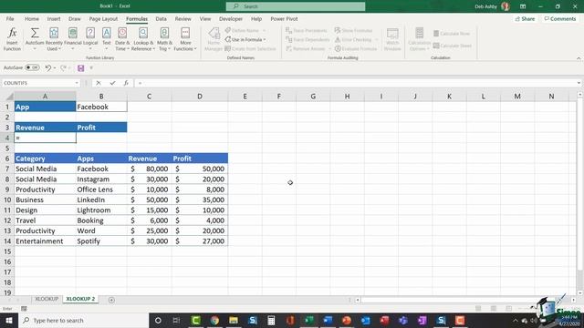Screen dimensions: 584x328
Task: Select column C header
Action: 149,97
